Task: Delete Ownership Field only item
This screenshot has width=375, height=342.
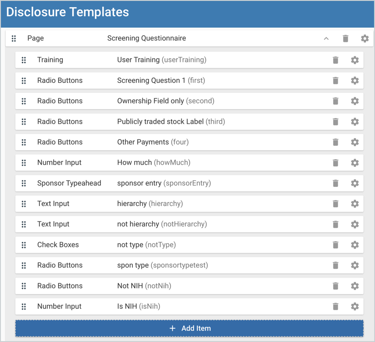Action: click(335, 101)
